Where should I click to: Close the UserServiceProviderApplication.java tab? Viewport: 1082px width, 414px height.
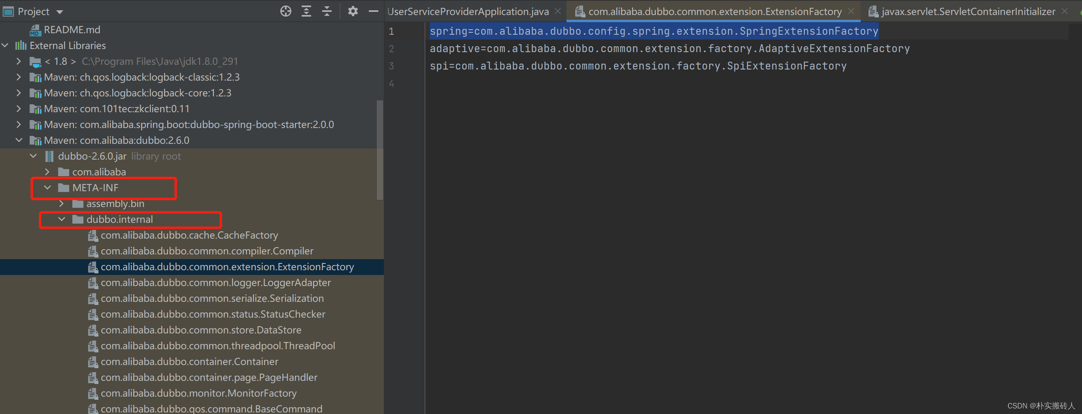pos(558,11)
